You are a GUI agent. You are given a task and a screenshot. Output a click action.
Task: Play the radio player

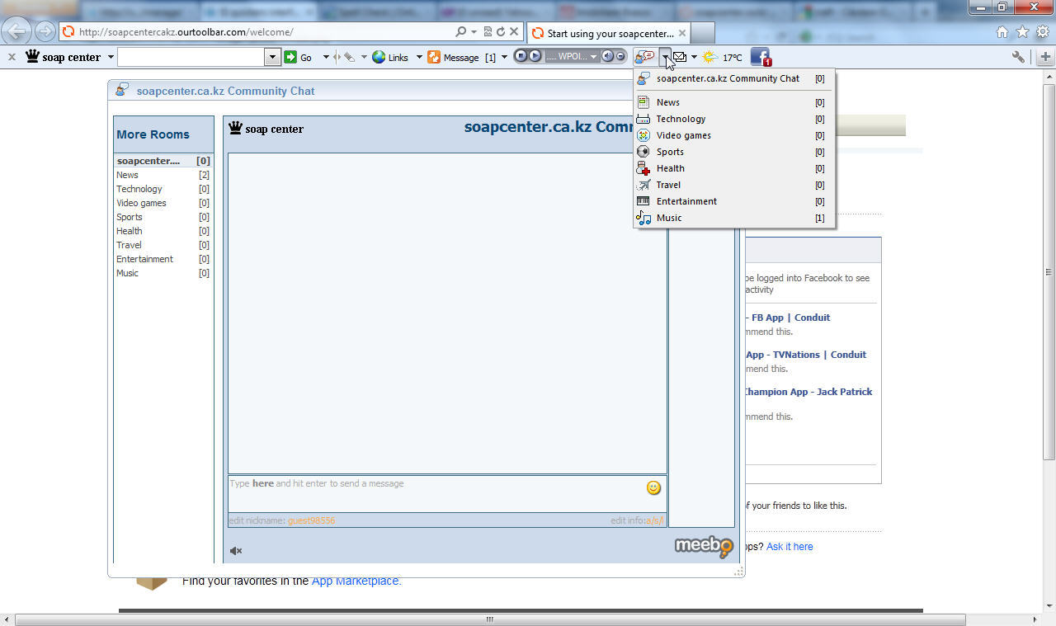coord(535,56)
